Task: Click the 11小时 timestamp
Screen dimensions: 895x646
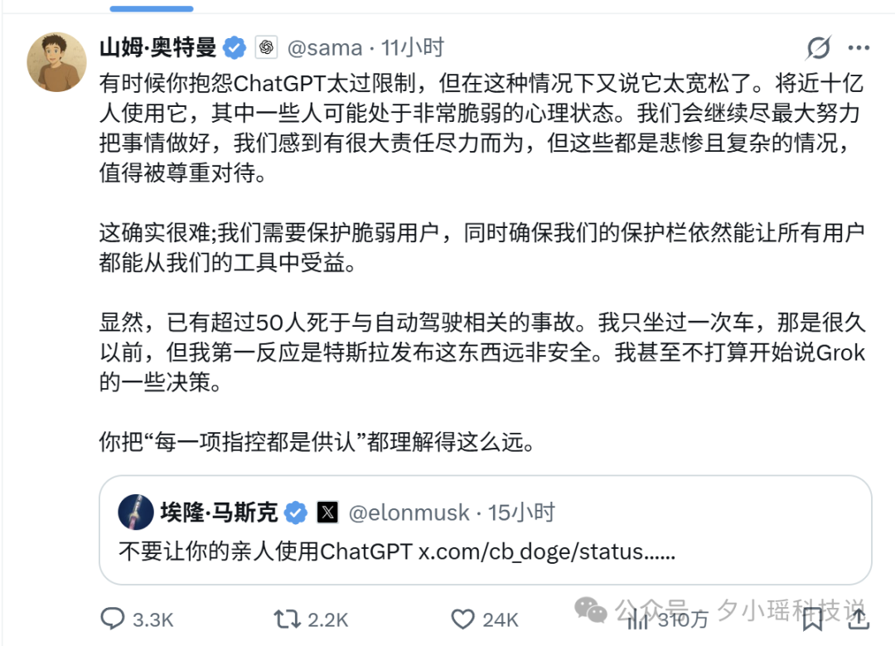Action: pyautogui.click(x=410, y=48)
